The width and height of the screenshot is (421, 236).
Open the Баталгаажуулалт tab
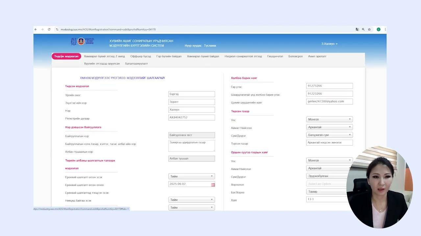tap(136, 64)
